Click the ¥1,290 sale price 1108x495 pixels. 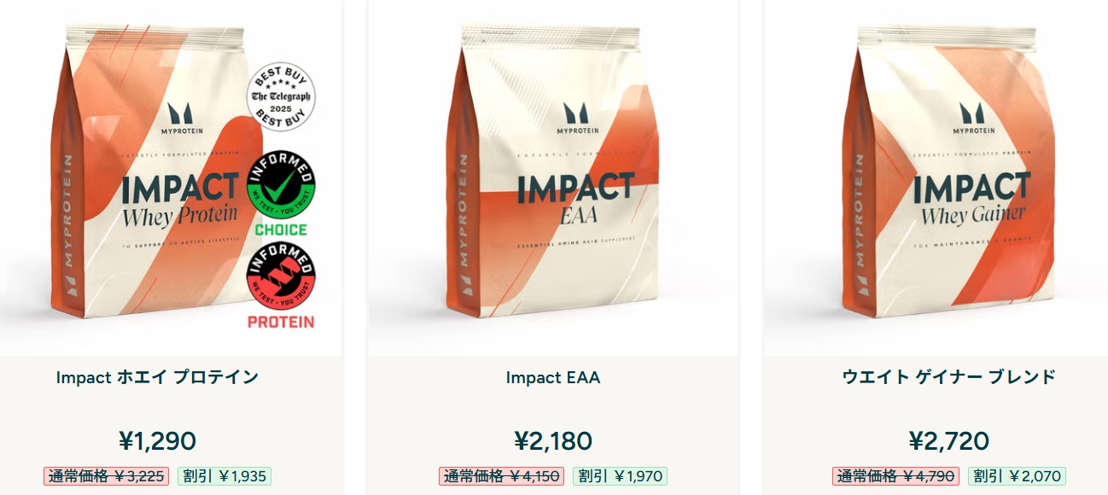coord(158,441)
